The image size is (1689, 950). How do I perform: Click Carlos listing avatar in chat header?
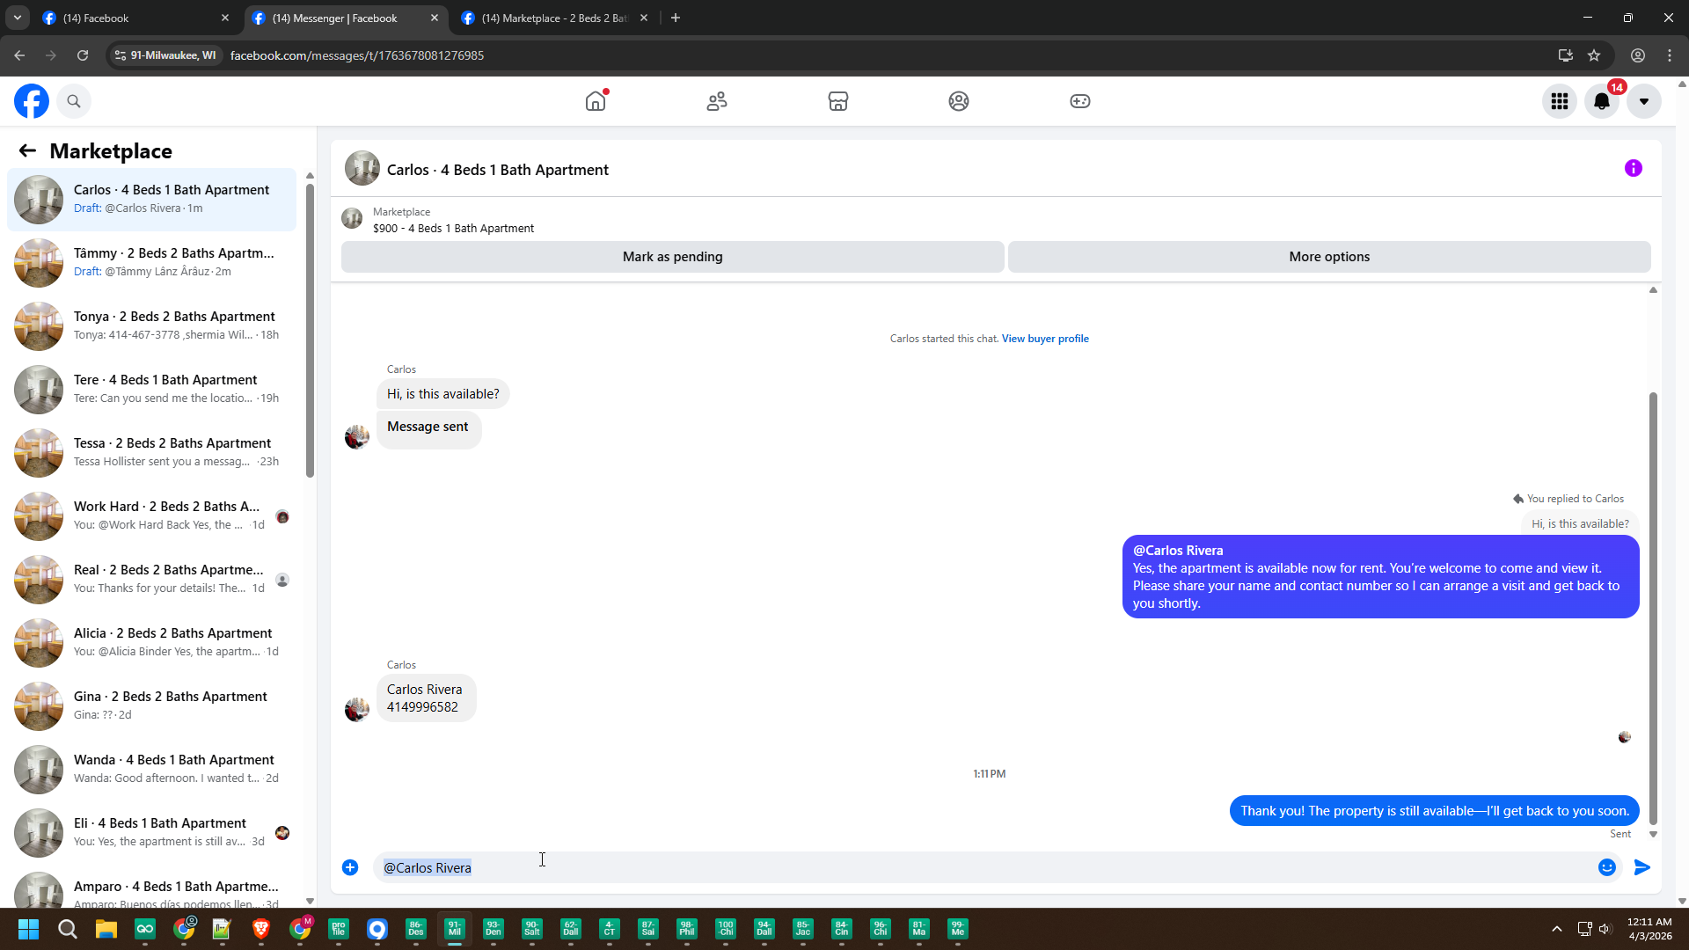coord(362,168)
